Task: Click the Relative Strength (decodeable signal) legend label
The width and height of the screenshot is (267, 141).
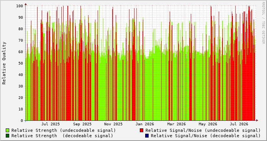Action: click(x=62, y=136)
